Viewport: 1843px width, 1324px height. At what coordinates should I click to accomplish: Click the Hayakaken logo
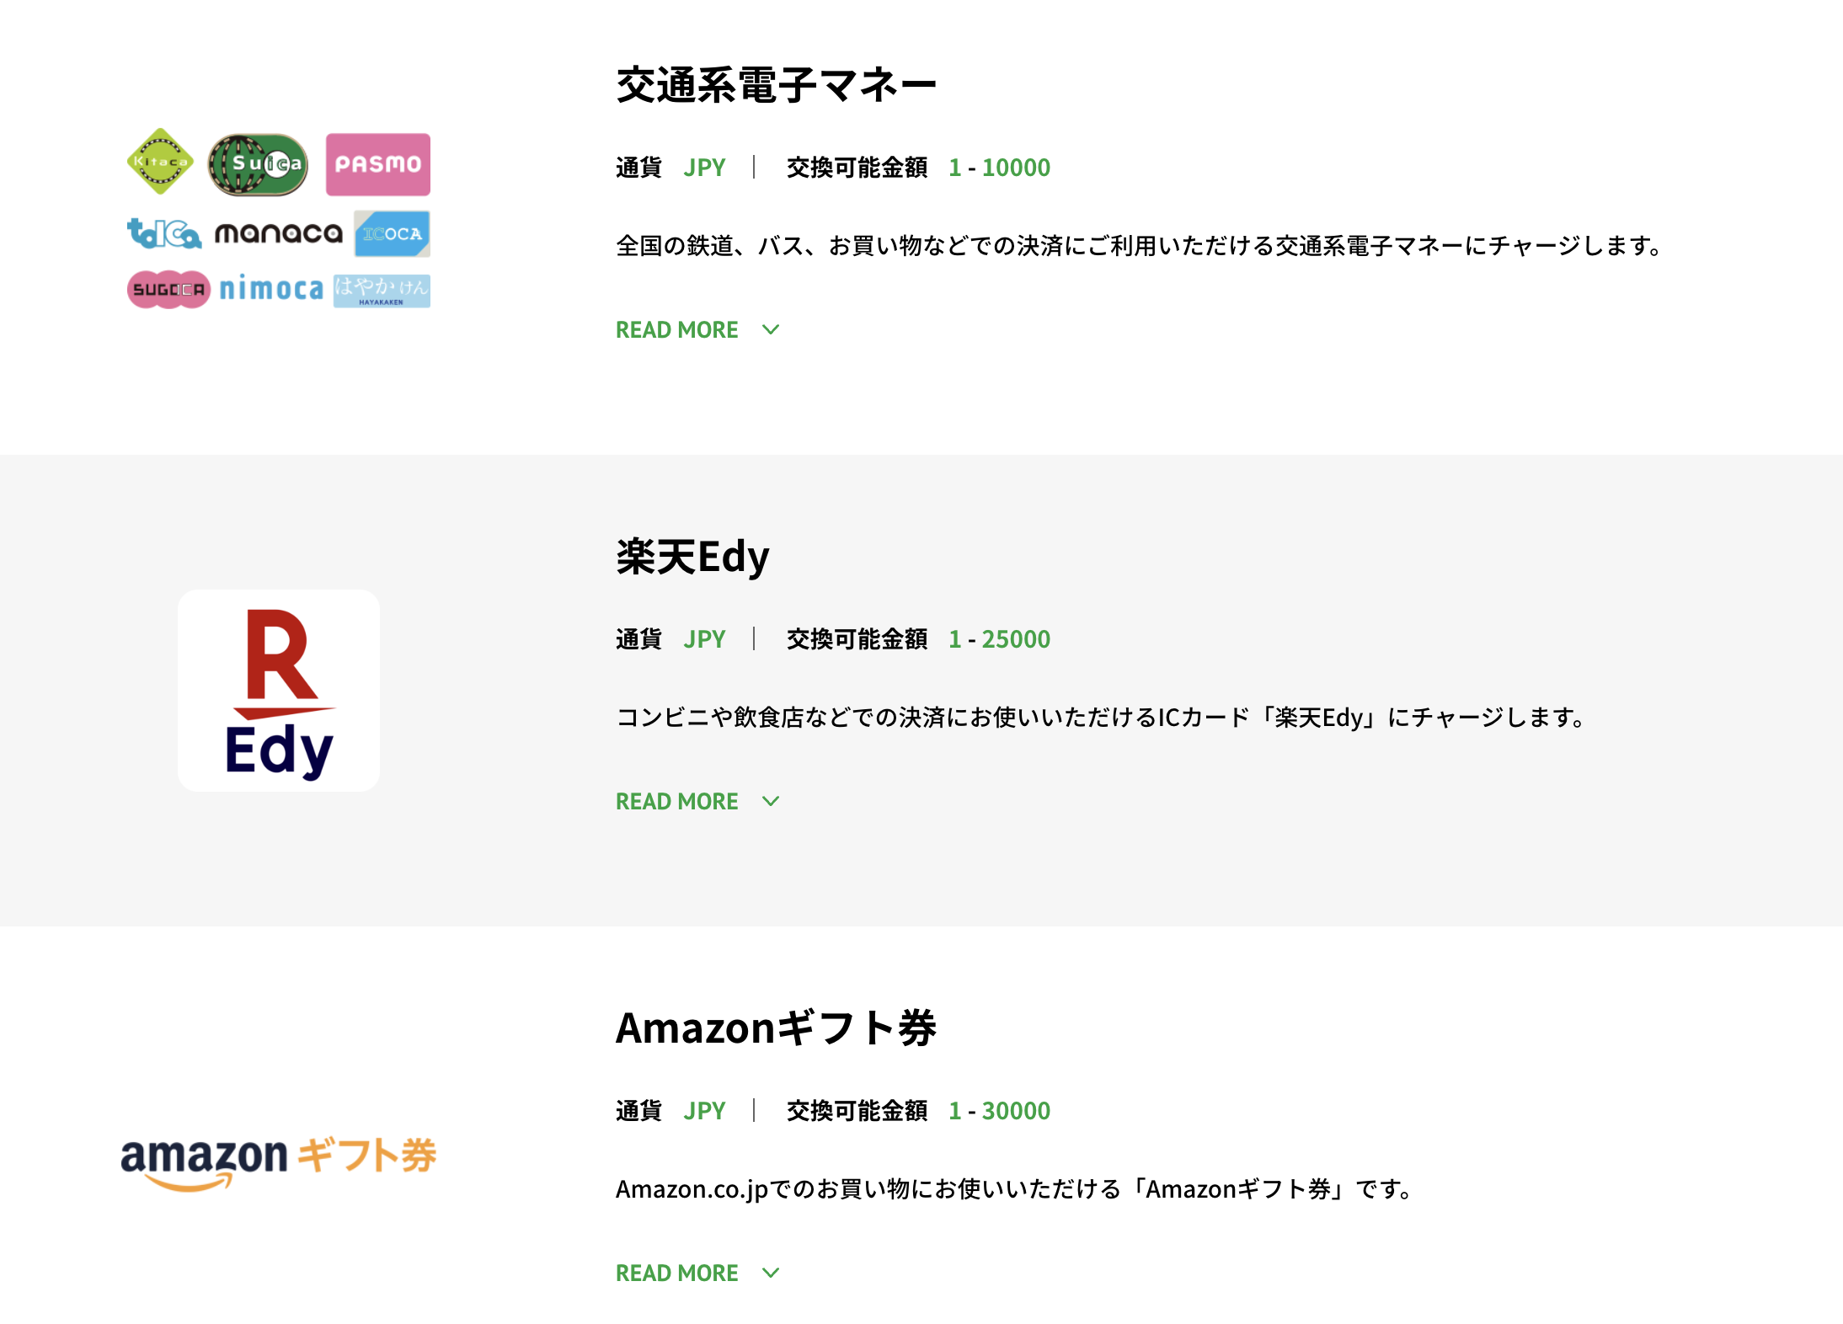(382, 291)
